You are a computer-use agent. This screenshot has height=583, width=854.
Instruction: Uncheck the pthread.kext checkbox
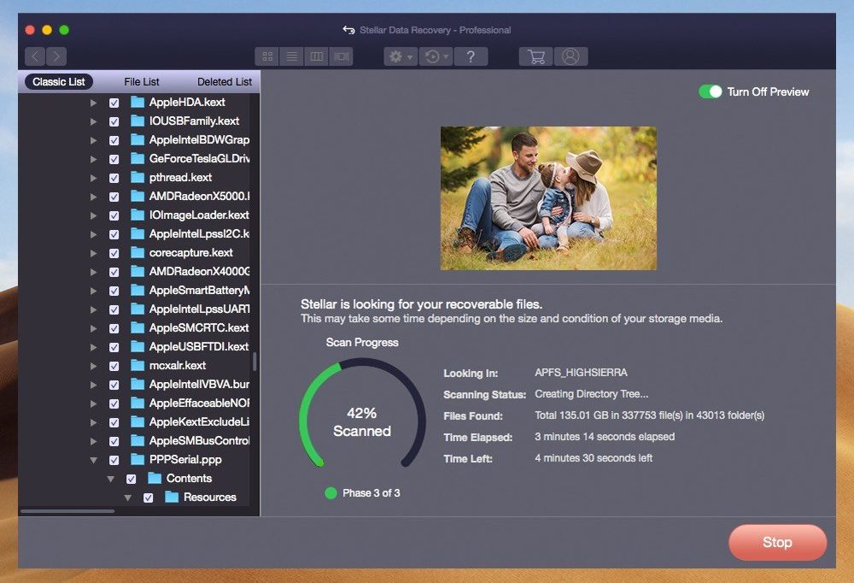[114, 178]
